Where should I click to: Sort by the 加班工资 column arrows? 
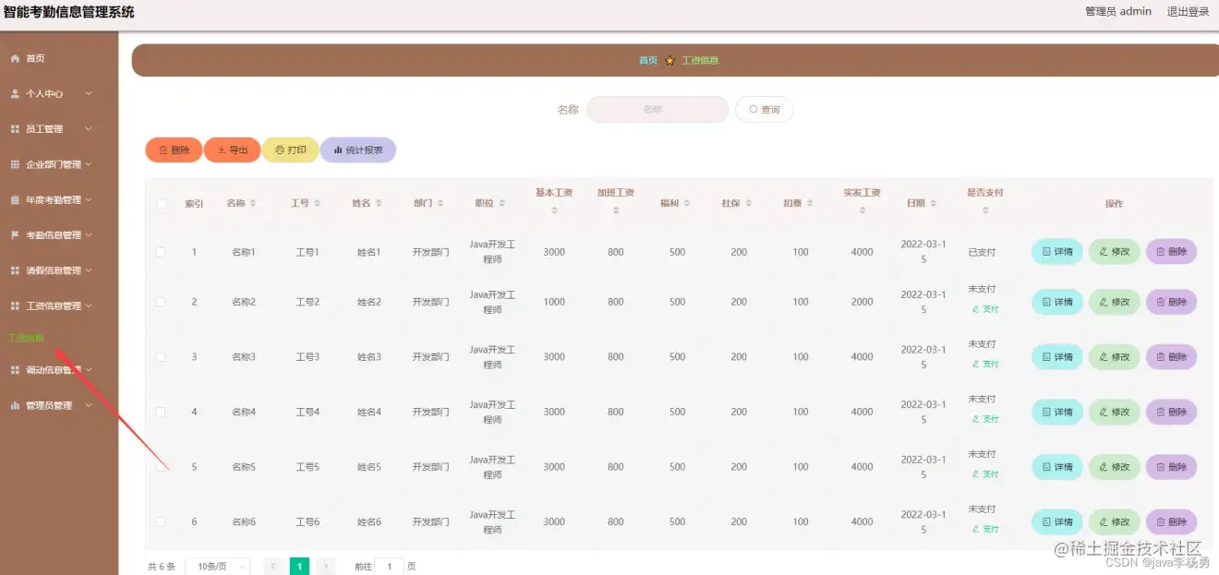pyautogui.click(x=616, y=210)
